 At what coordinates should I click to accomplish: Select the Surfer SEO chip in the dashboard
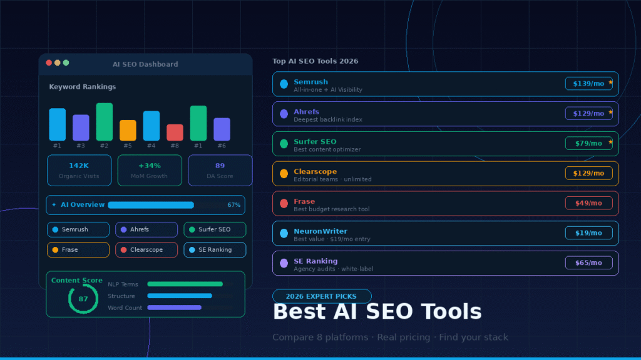215,229
